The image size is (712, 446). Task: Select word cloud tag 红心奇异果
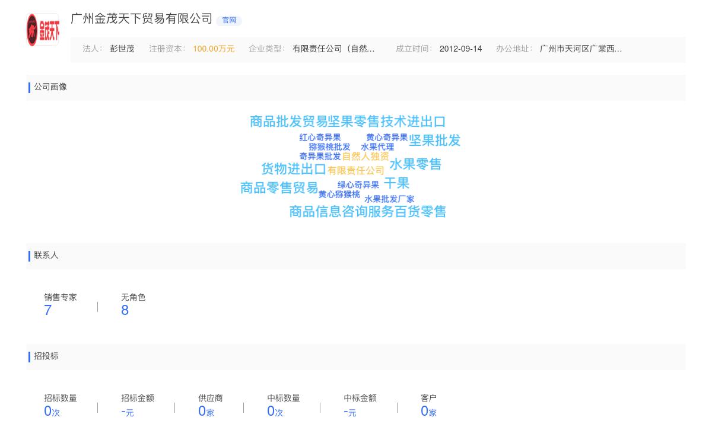320,138
